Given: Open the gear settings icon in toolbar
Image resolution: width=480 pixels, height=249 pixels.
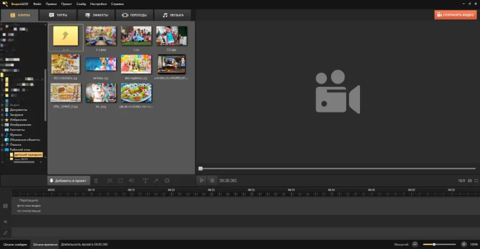Looking at the screenshot, I should pyautogui.click(x=166, y=180).
